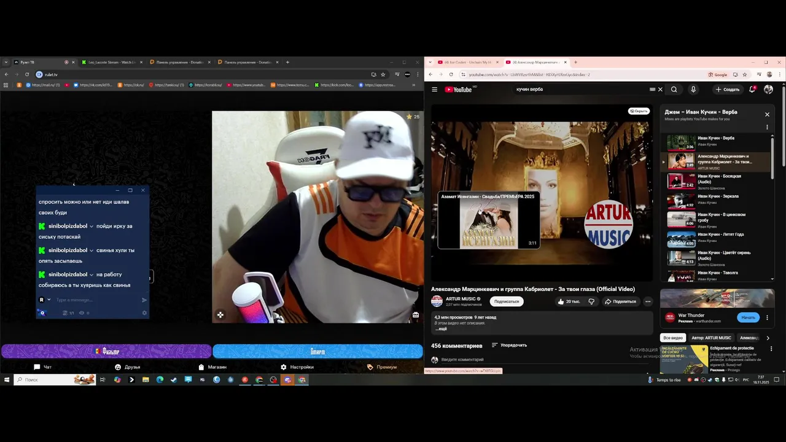Open Премиум section in bottom menu
786x442 pixels.
tap(382, 367)
